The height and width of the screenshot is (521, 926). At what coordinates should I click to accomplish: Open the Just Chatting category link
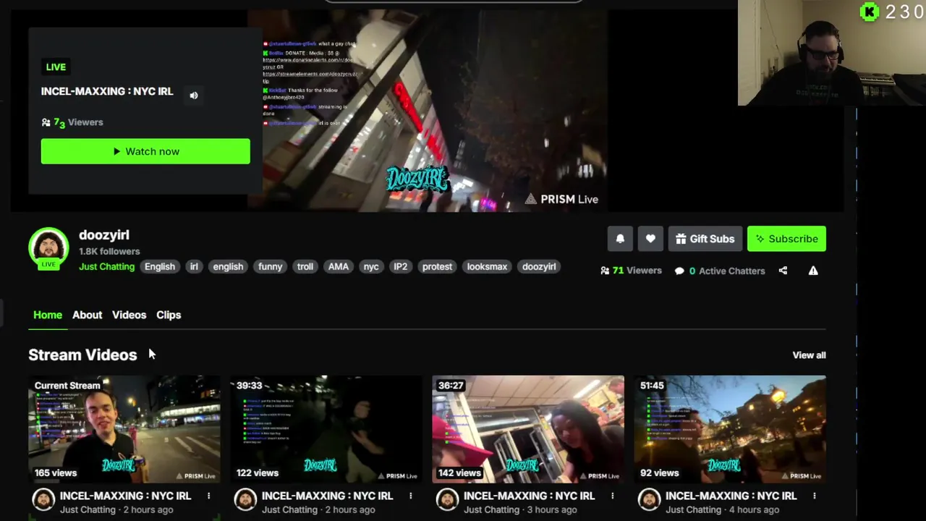[106, 266]
